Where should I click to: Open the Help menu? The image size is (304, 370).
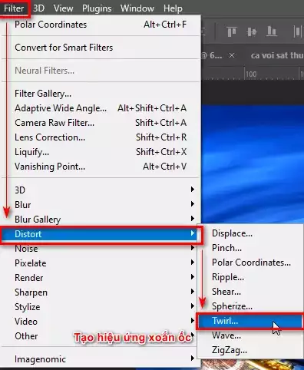(x=173, y=8)
